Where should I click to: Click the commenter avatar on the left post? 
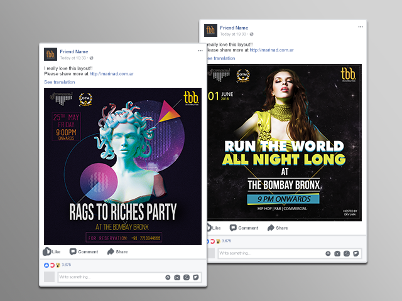tap(49, 277)
